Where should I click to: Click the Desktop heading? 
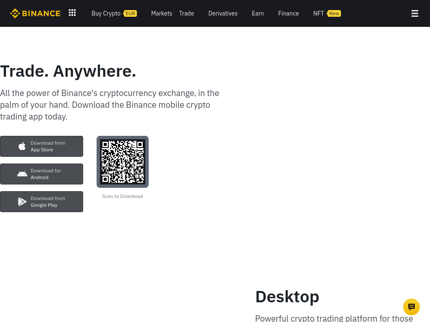pyautogui.click(x=287, y=296)
